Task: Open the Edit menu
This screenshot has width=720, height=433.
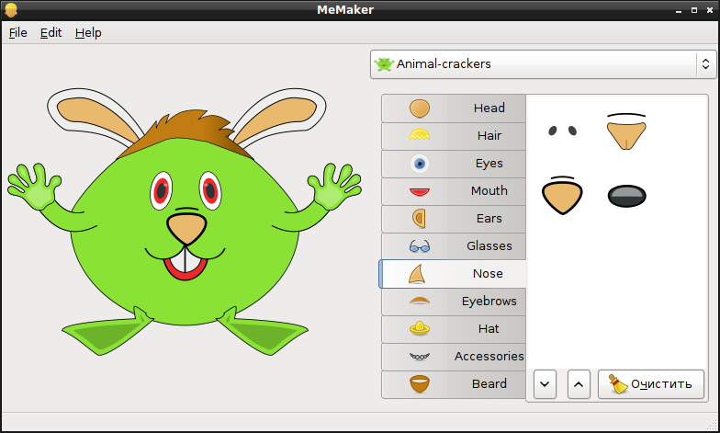Action: pos(51,33)
